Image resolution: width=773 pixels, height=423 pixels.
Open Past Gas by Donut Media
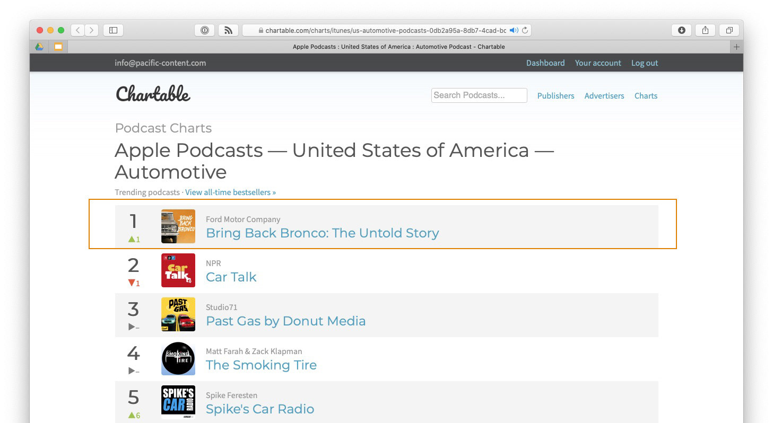[x=285, y=321]
